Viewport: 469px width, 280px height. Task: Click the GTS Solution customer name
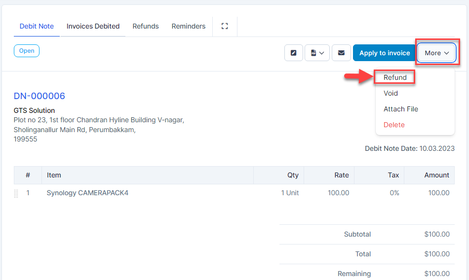pyautogui.click(x=34, y=110)
